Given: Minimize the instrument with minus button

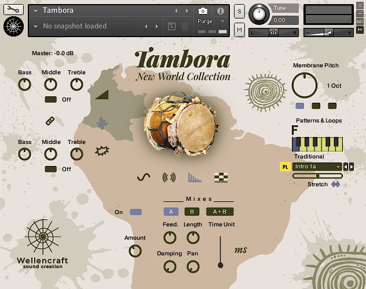Looking at the screenshot, I should [360, 13].
